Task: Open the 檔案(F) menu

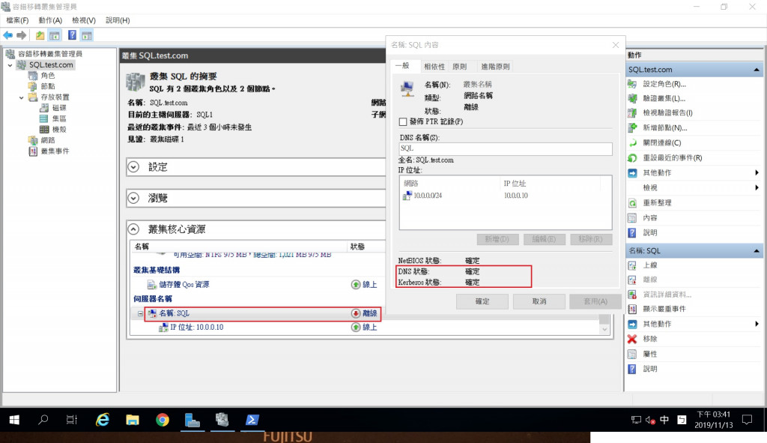Action: pos(17,20)
